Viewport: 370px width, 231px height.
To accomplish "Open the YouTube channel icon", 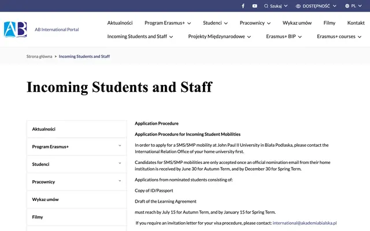I will [254, 6].
